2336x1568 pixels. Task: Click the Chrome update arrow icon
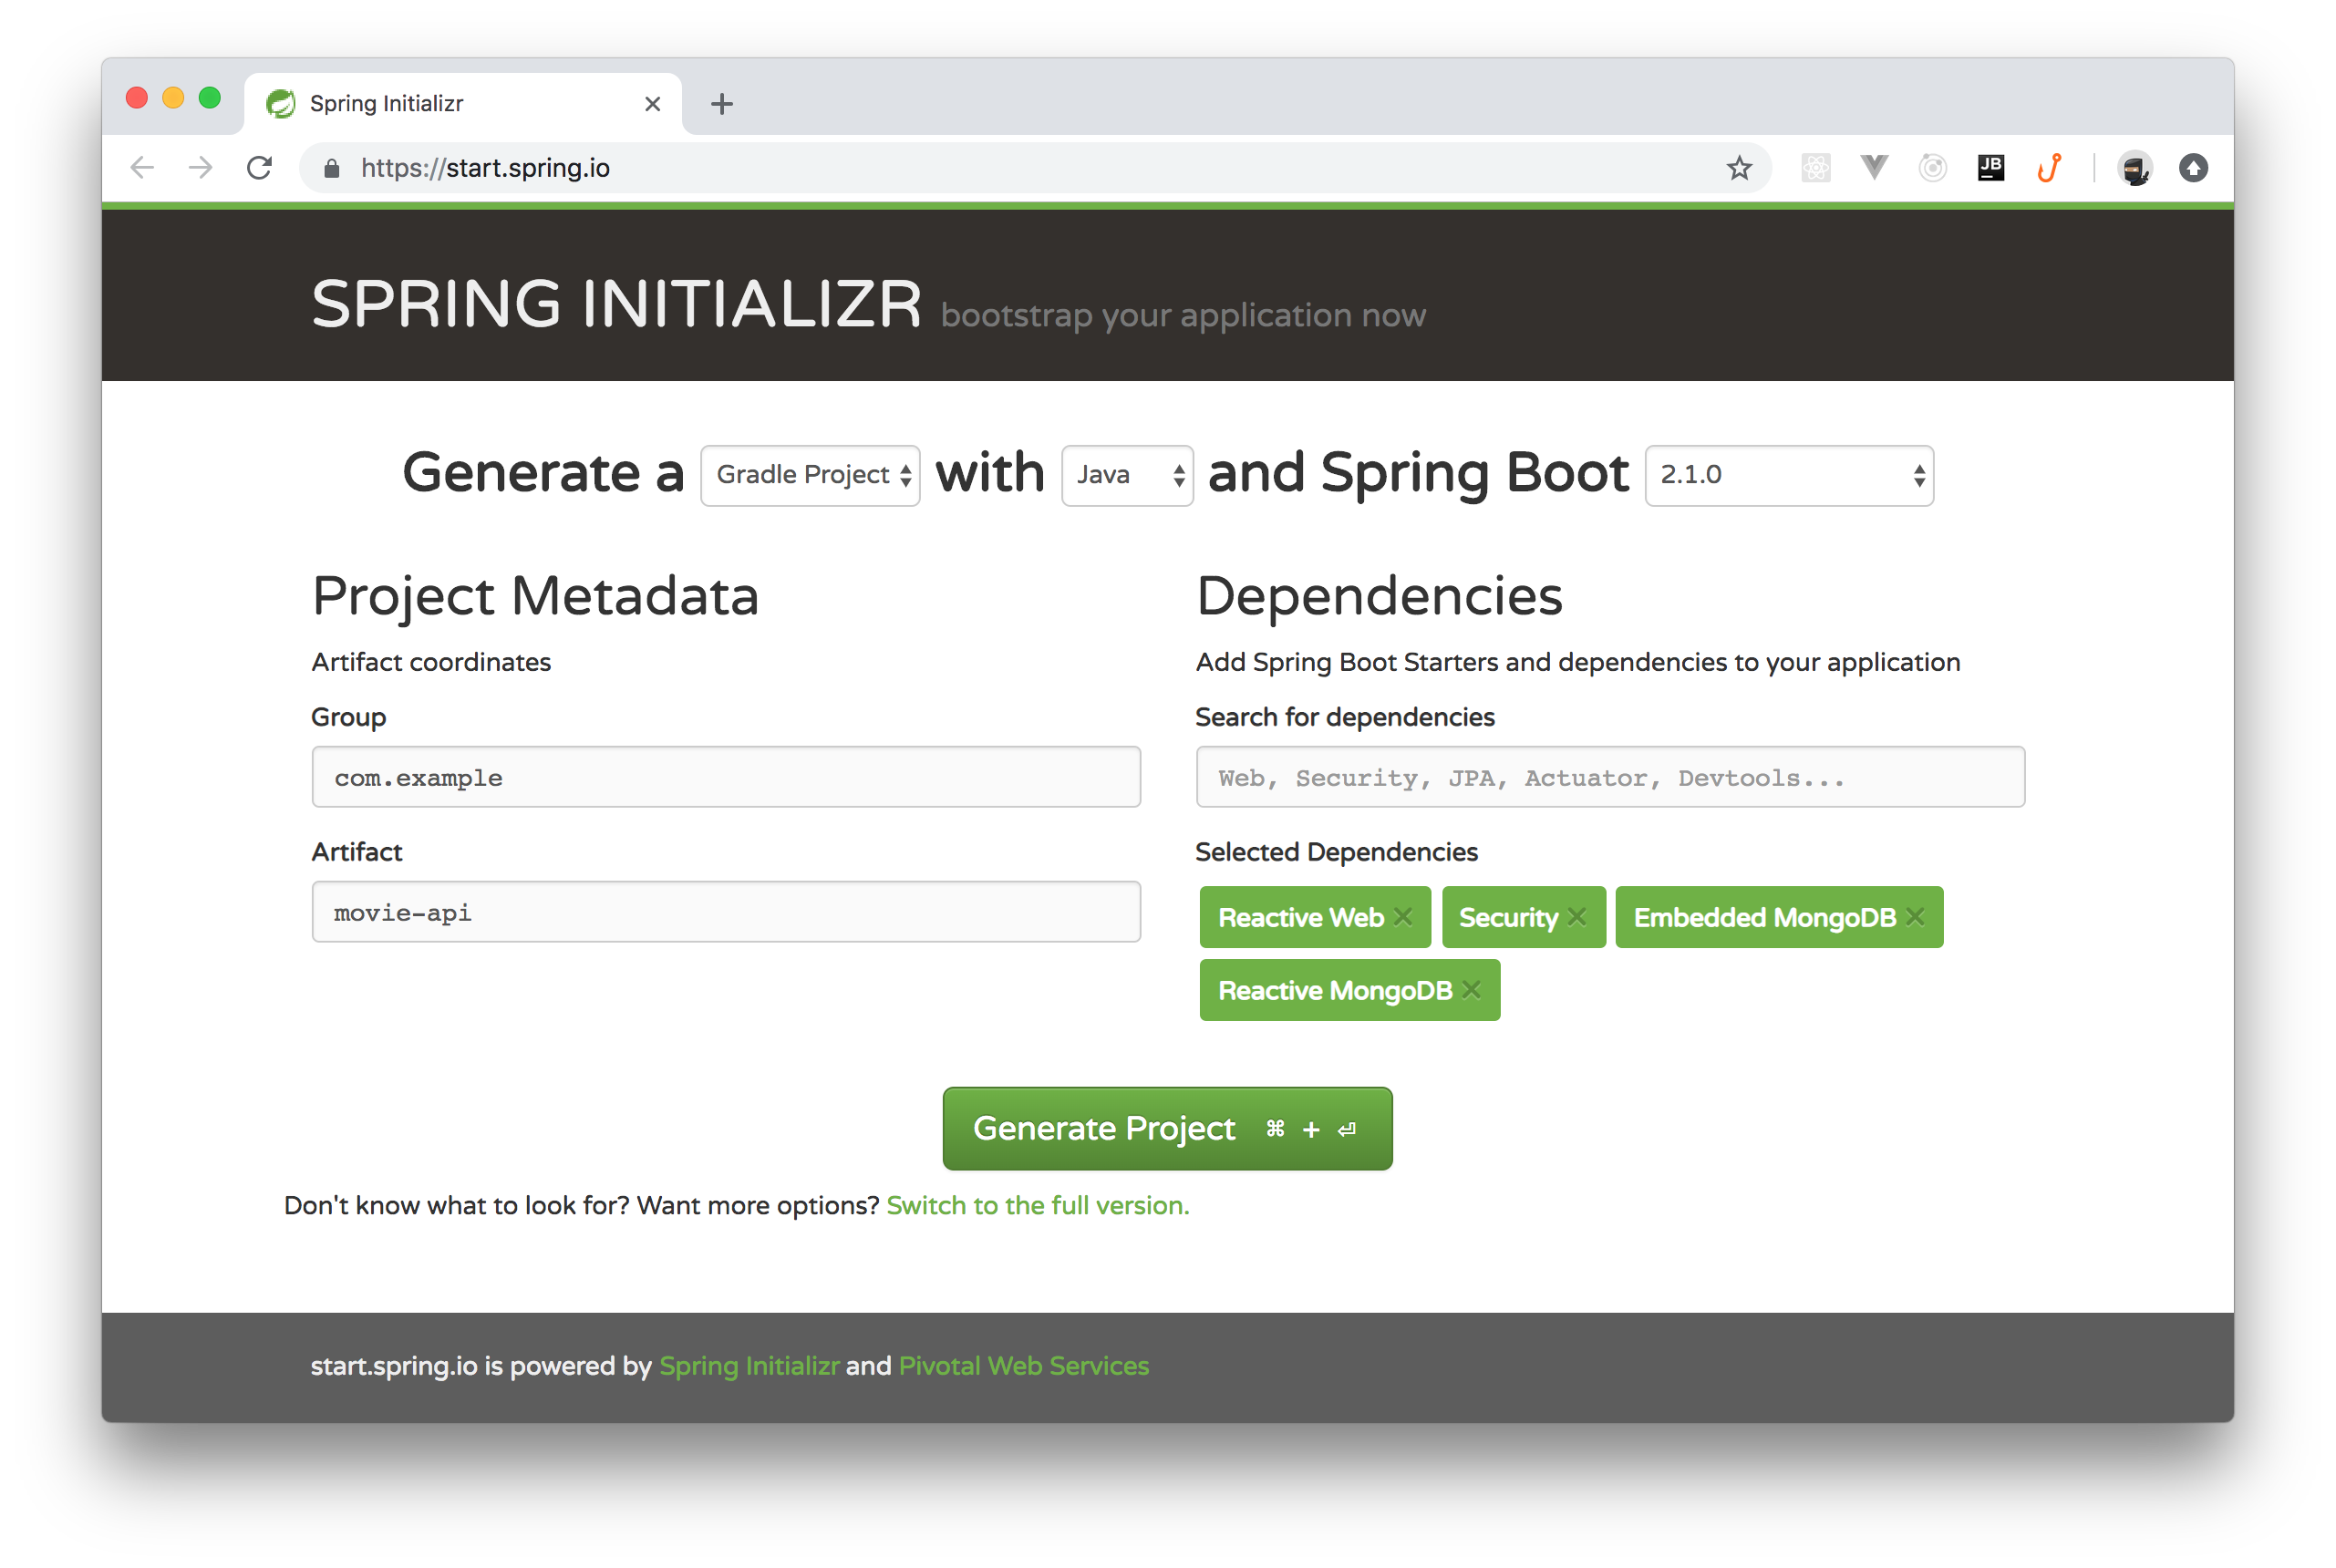click(2193, 168)
